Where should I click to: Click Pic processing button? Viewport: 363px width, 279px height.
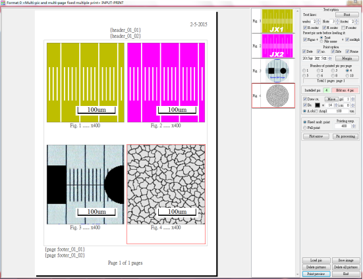pyautogui.click(x=345, y=136)
